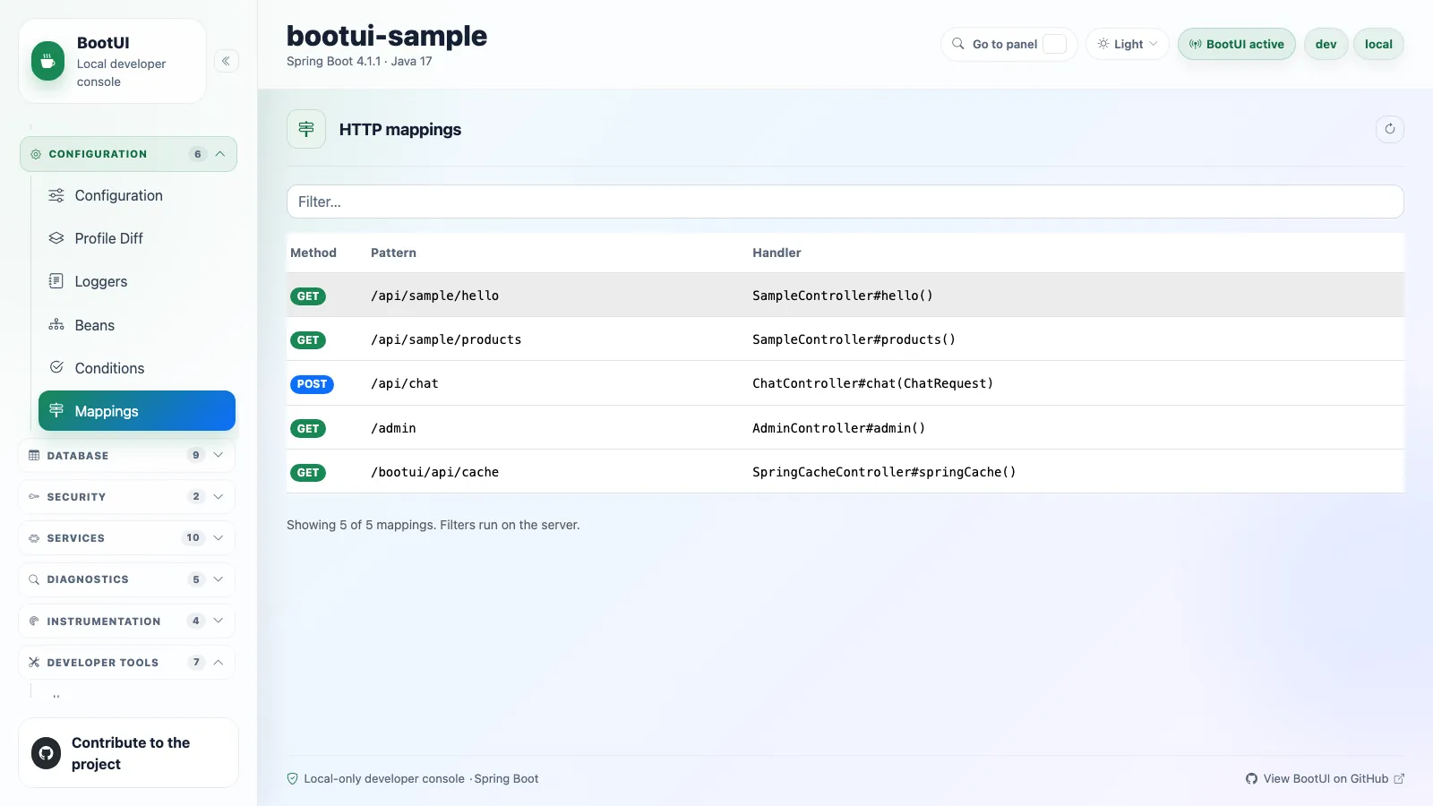1433x806 pixels.
Task: Collapse the Developer Tools section
Action: pyautogui.click(x=127, y=663)
